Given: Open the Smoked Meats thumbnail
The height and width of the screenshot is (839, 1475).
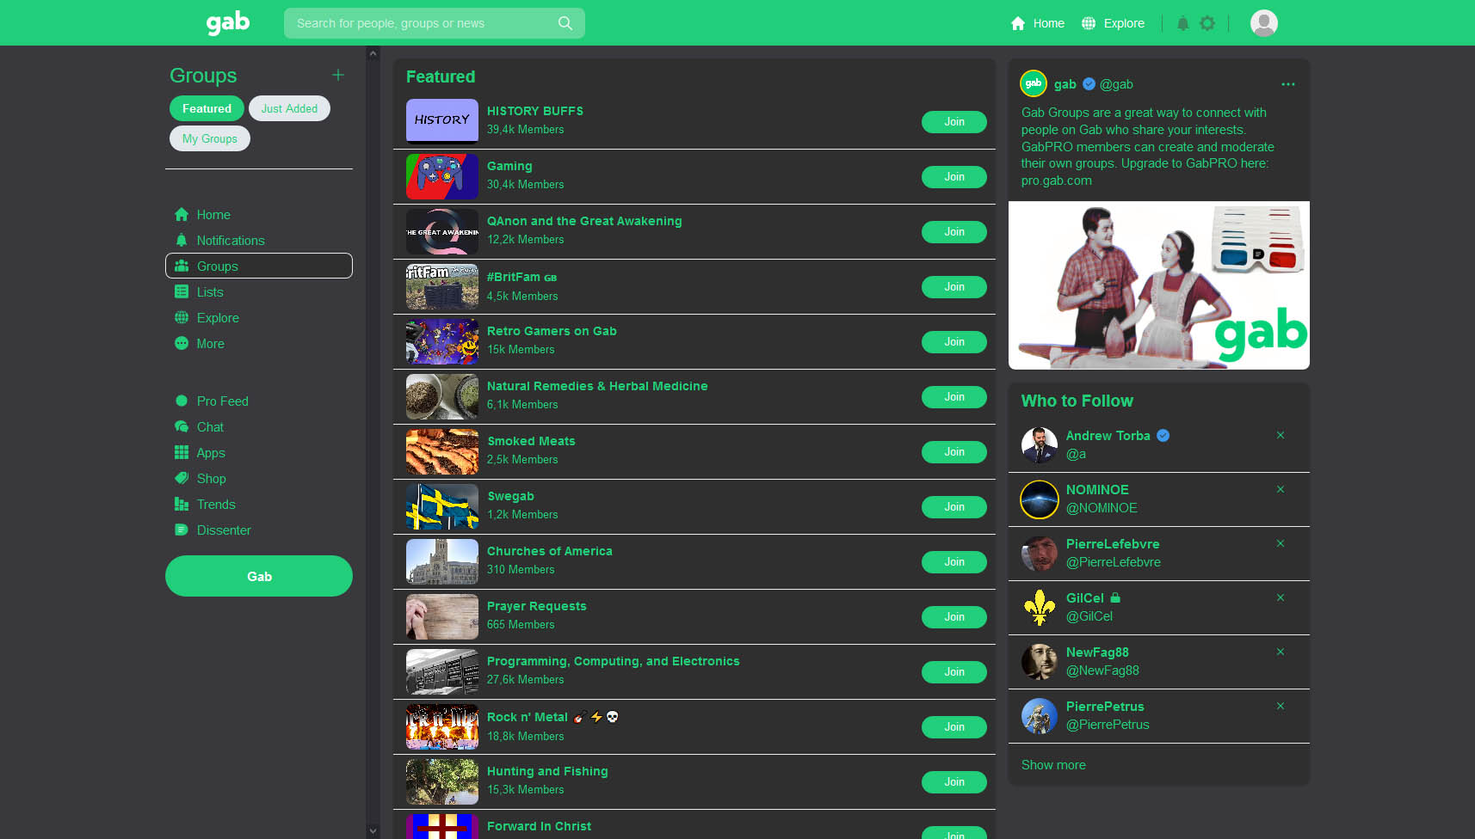Looking at the screenshot, I should click(442, 451).
